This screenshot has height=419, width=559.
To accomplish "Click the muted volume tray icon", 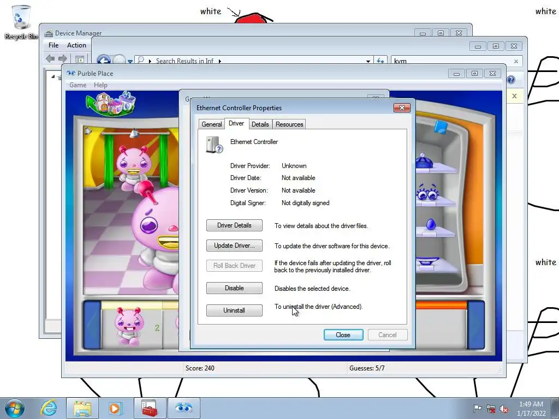I will [504, 409].
